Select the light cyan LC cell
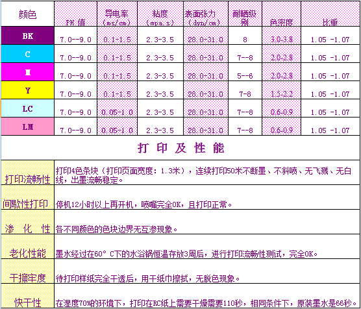The height and width of the screenshot is (309, 361). 28,108
